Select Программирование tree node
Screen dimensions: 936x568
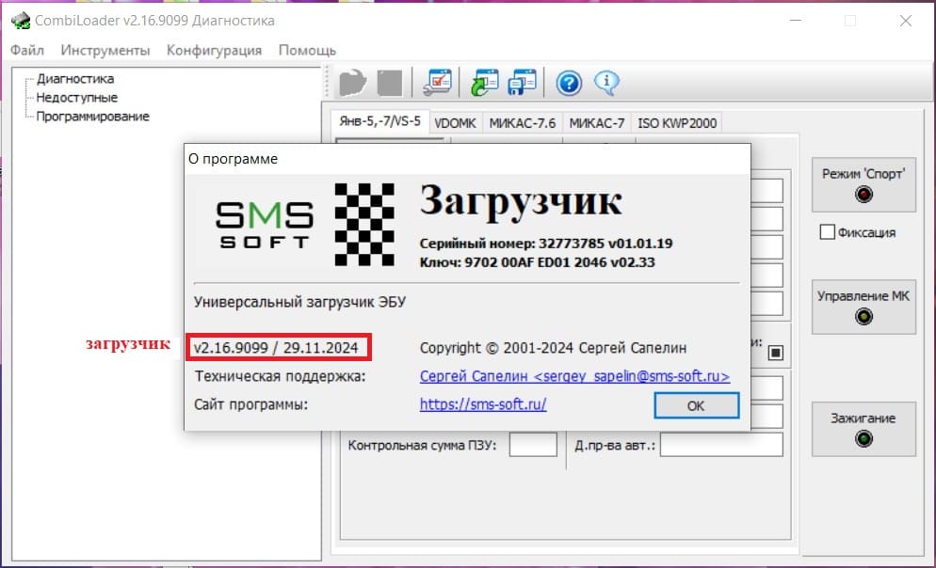pos(92,117)
